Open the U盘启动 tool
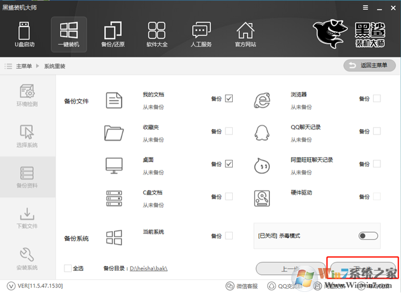Image resolution: width=401 pixels, height=293 pixels. [24, 34]
